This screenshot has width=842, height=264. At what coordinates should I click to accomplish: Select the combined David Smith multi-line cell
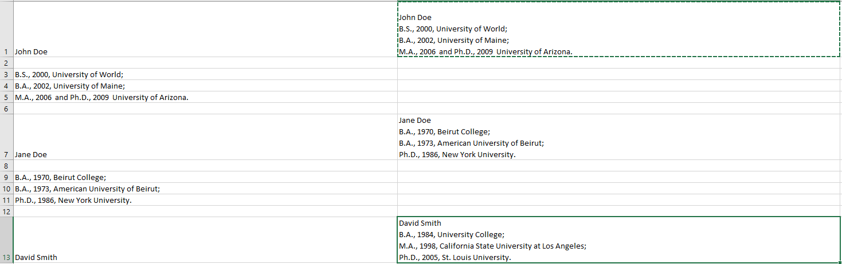pos(620,240)
